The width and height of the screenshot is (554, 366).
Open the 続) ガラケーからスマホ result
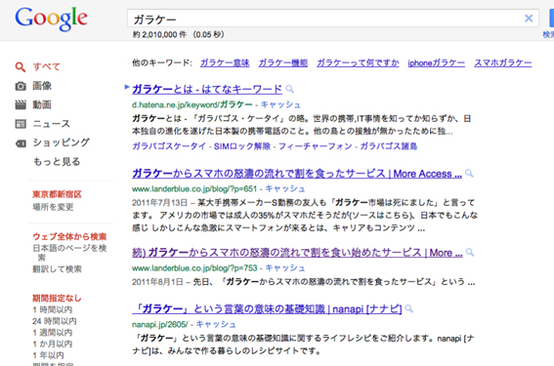pyautogui.click(x=297, y=253)
